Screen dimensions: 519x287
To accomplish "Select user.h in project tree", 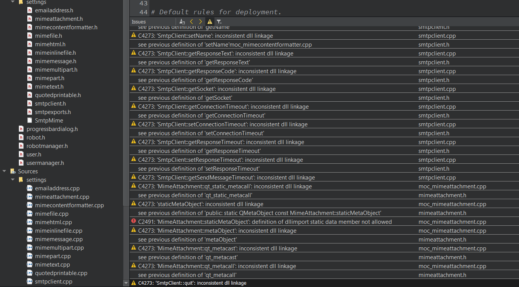I will point(34,154).
